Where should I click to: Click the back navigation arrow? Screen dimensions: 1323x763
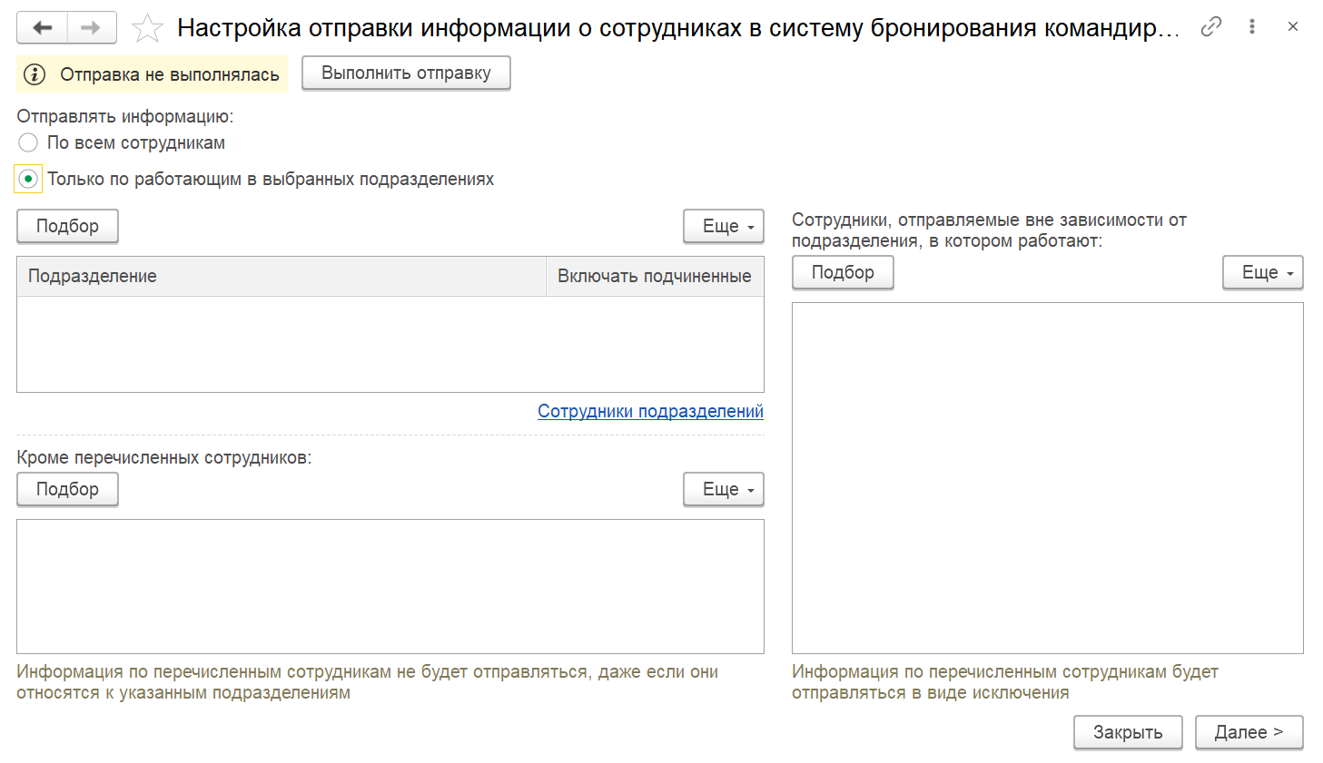click(42, 27)
